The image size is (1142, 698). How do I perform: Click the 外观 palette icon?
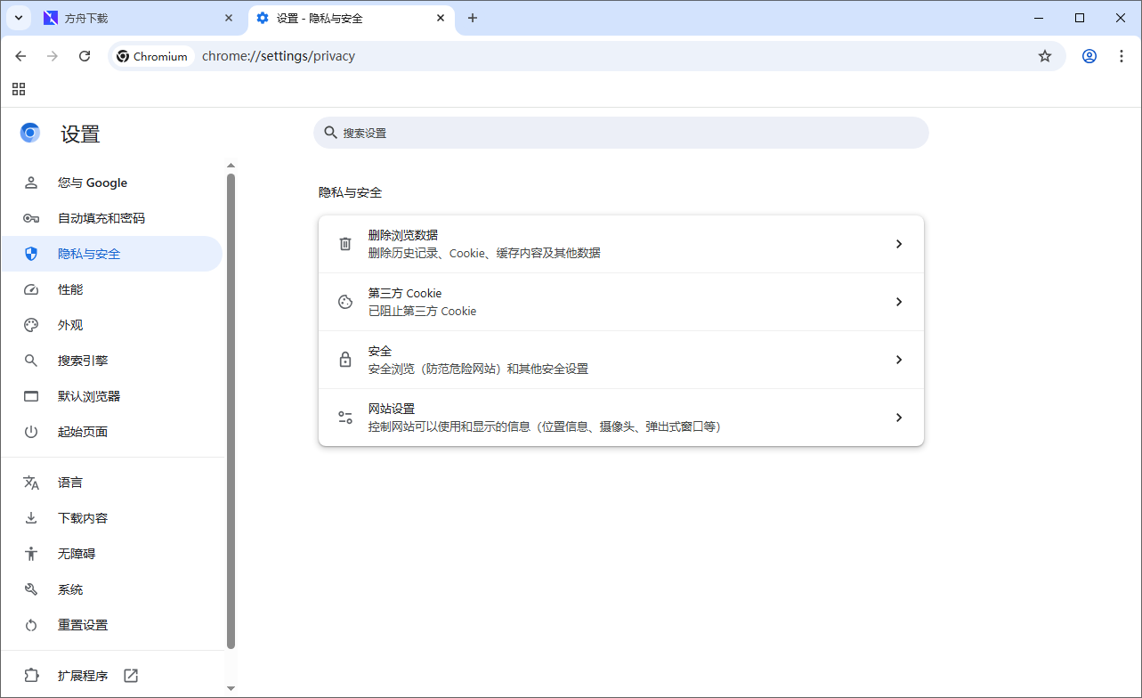tap(30, 324)
